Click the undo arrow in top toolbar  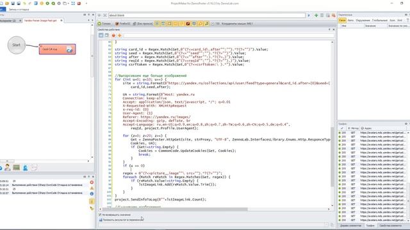pyautogui.click(x=24, y=3)
